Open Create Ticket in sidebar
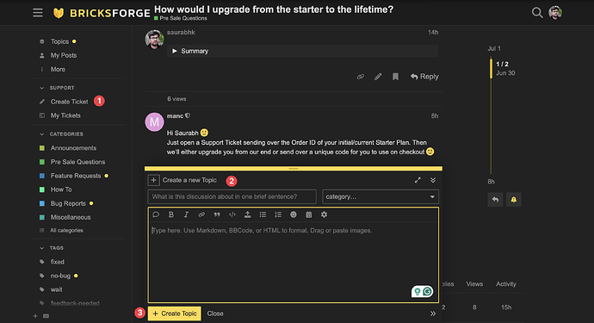 tap(69, 102)
